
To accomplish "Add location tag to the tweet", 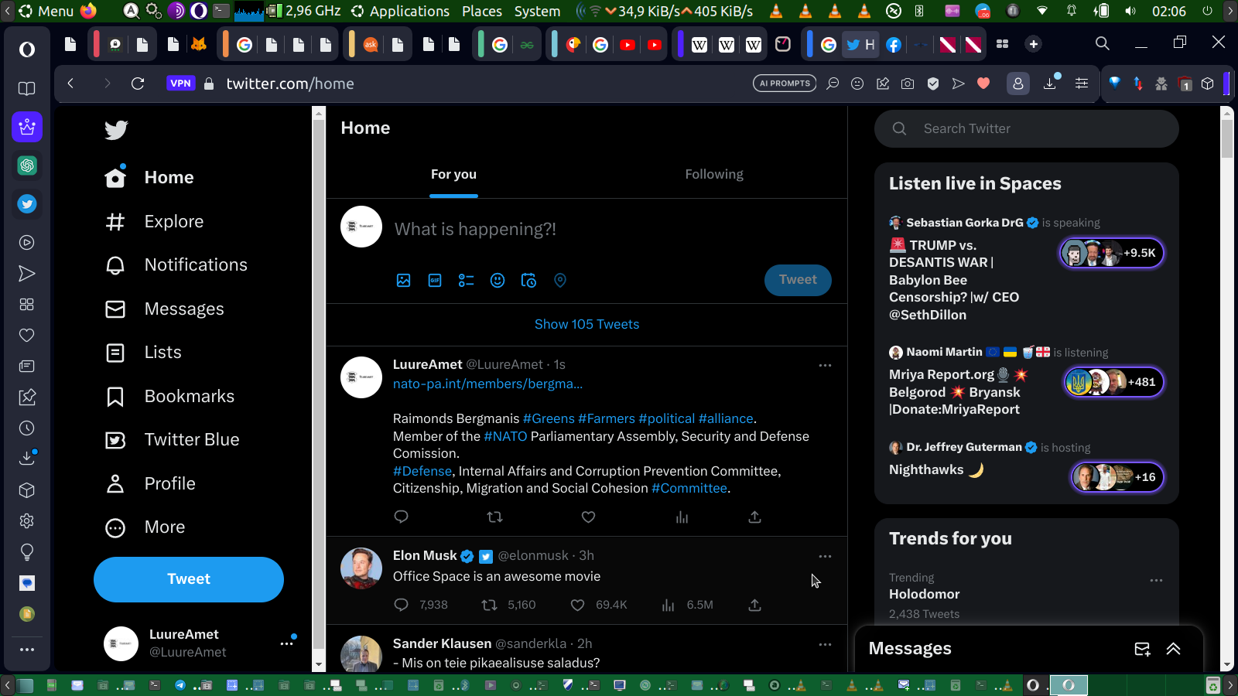I will 560,281.
